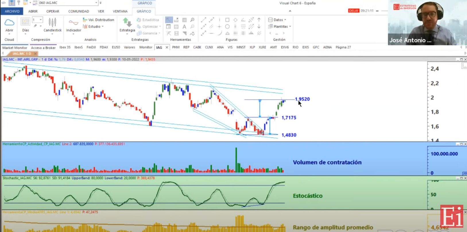Switch to the Acceso a Broker page

43,48
